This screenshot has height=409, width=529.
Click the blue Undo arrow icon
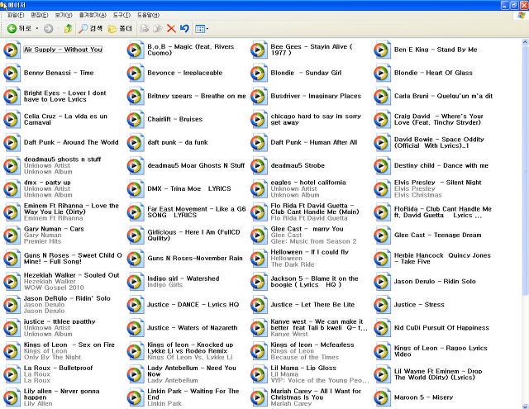[184, 29]
